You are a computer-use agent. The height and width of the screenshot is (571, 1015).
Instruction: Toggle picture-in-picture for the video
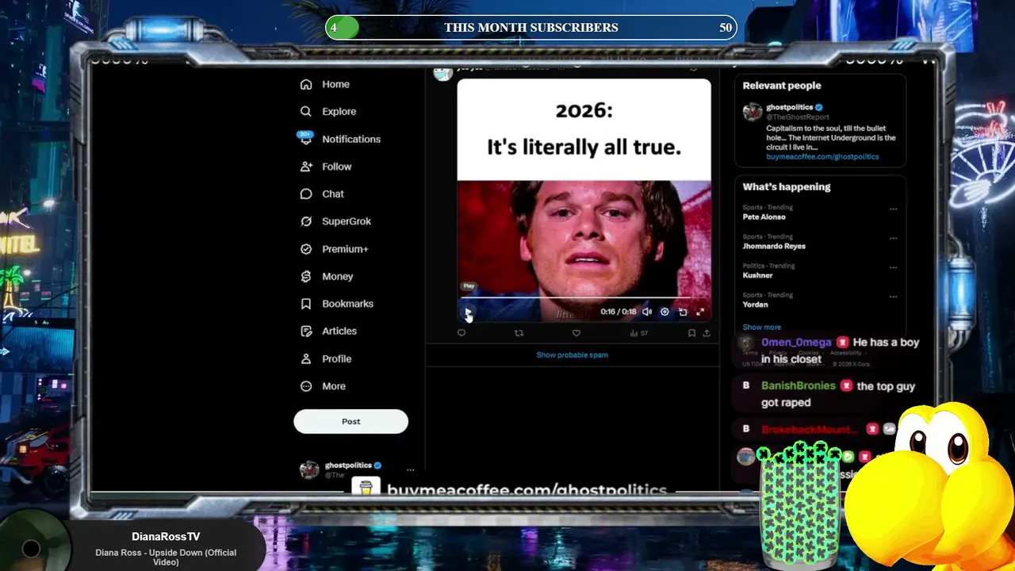tap(683, 312)
